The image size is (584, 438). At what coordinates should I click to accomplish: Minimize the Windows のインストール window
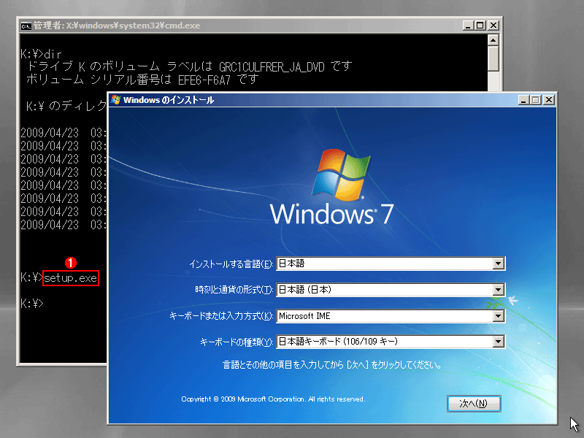click(x=523, y=100)
